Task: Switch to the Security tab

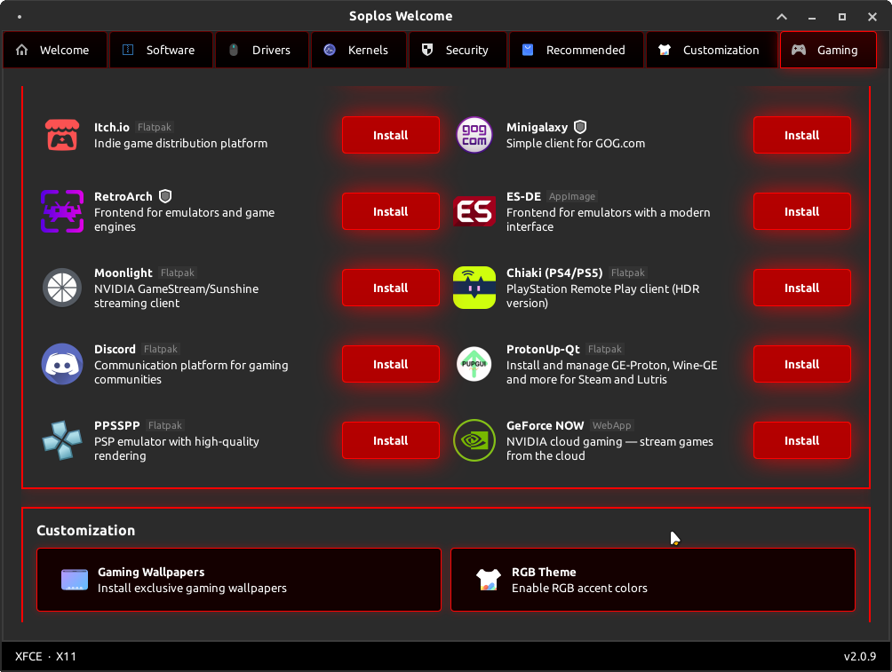Action: pos(458,50)
